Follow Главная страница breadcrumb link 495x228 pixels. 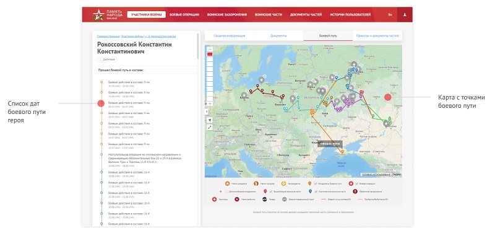tap(108, 37)
